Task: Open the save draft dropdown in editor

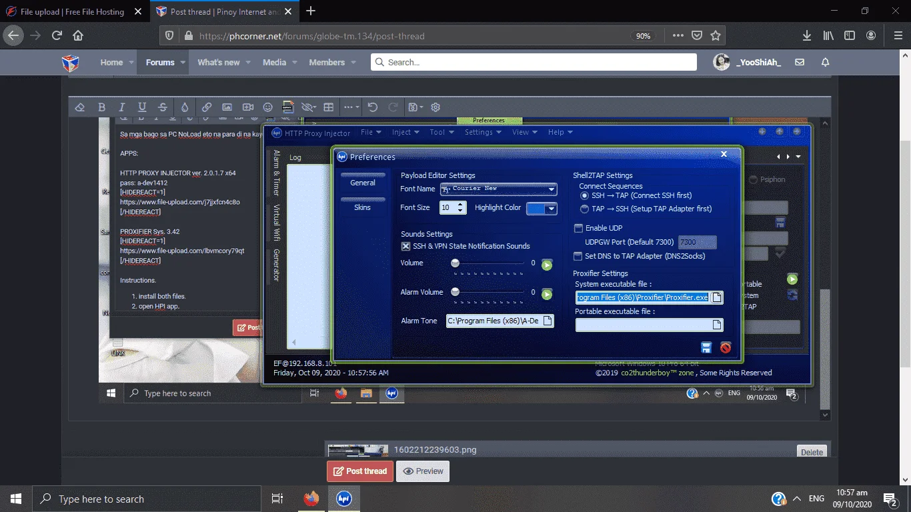Action: point(415,107)
